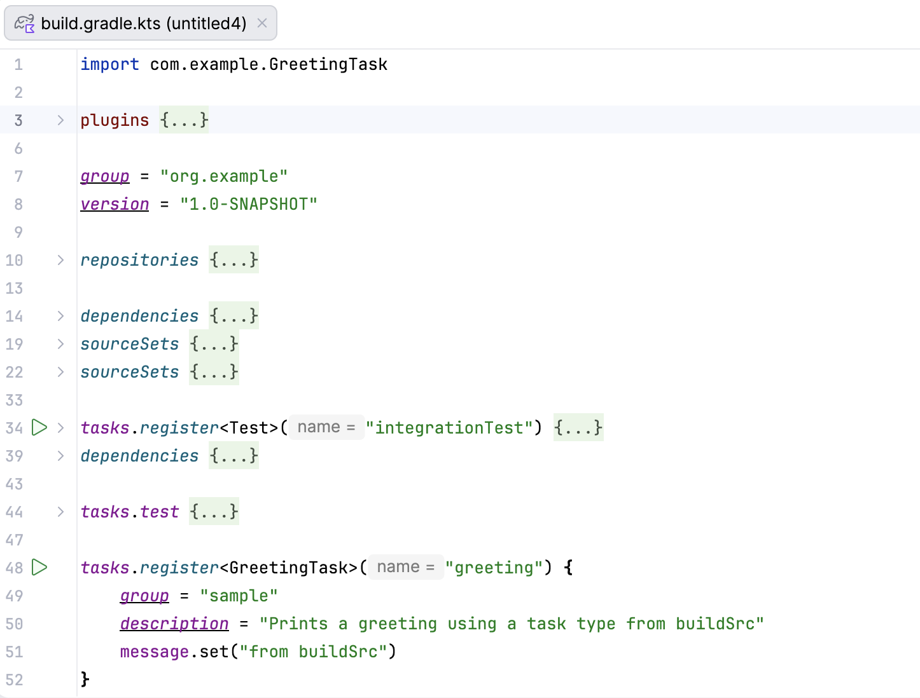920x698 pixels.
Task: Click line number 1 in gutter
Action: (18, 64)
